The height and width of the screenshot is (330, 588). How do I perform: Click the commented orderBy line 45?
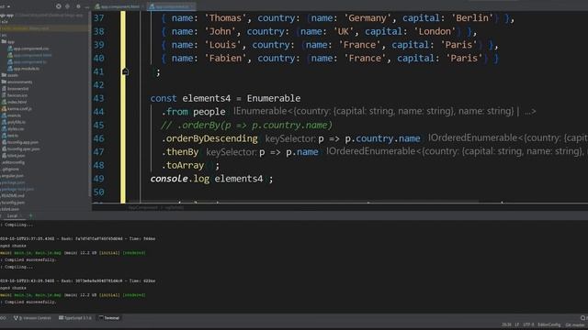click(246, 125)
